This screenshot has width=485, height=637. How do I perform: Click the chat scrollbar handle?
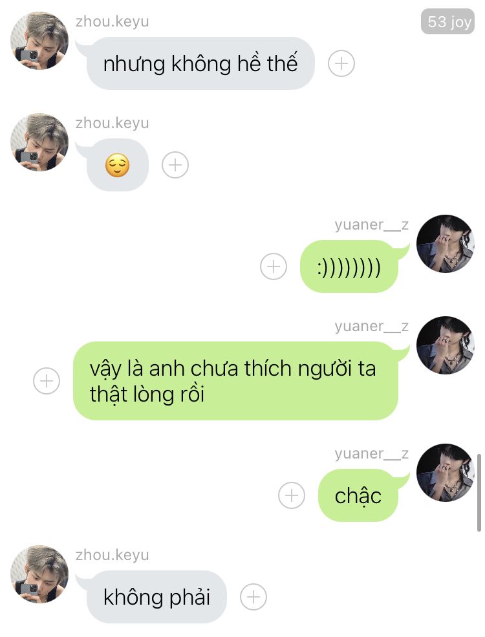[x=479, y=492]
